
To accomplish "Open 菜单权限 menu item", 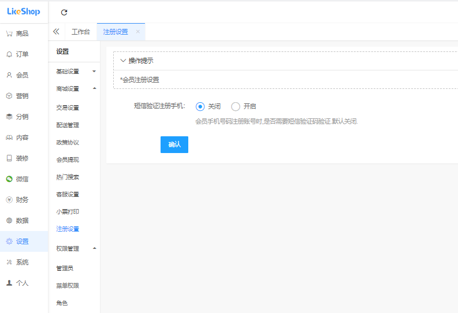I will (68, 285).
